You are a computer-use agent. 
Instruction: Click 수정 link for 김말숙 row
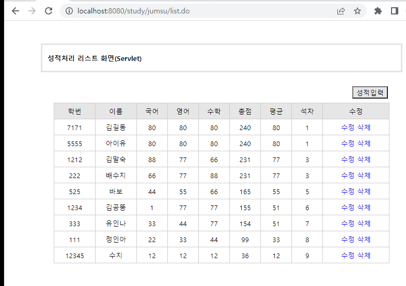[x=348, y=160]
